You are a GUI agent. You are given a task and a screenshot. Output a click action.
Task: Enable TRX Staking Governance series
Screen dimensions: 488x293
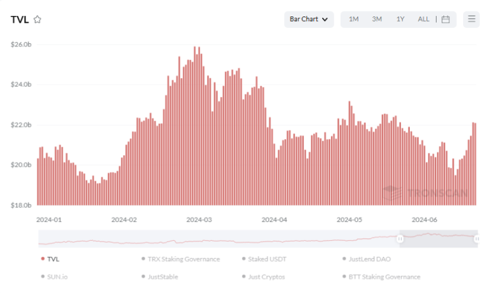[183, 259]
